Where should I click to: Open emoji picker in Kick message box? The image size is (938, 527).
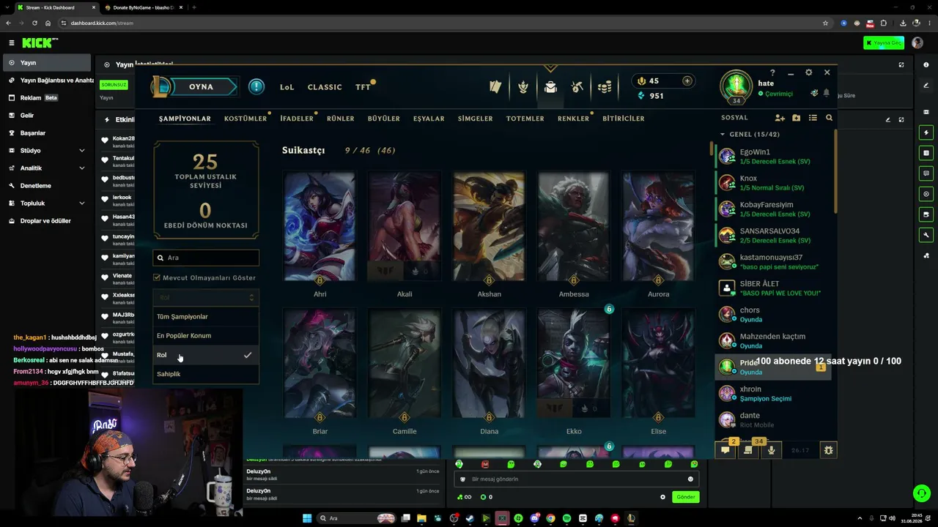pyautogui.click(x=690, y=479)
